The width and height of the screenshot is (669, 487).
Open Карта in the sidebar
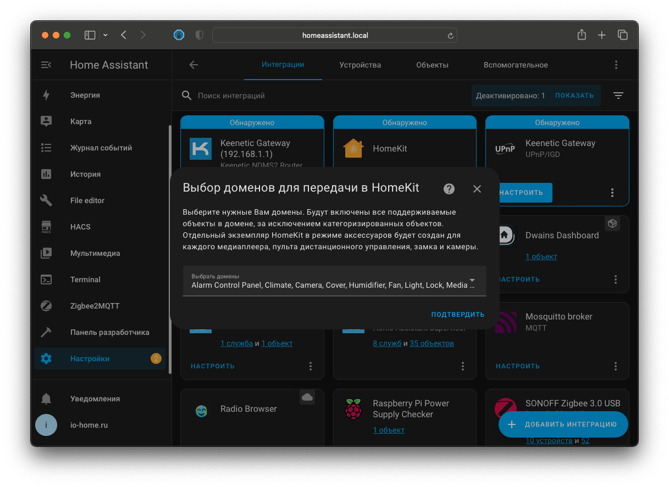click(x=99, y=121)
